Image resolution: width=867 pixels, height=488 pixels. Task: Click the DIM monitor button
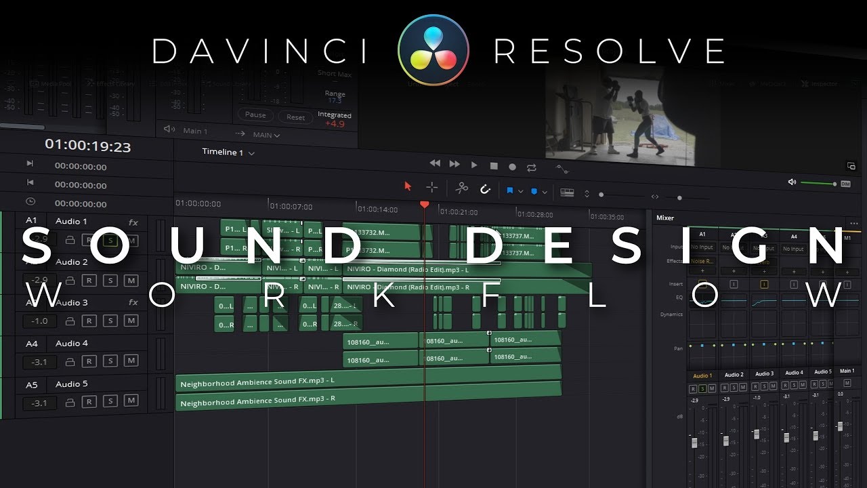pyautogui.click(x=845, y=184)
